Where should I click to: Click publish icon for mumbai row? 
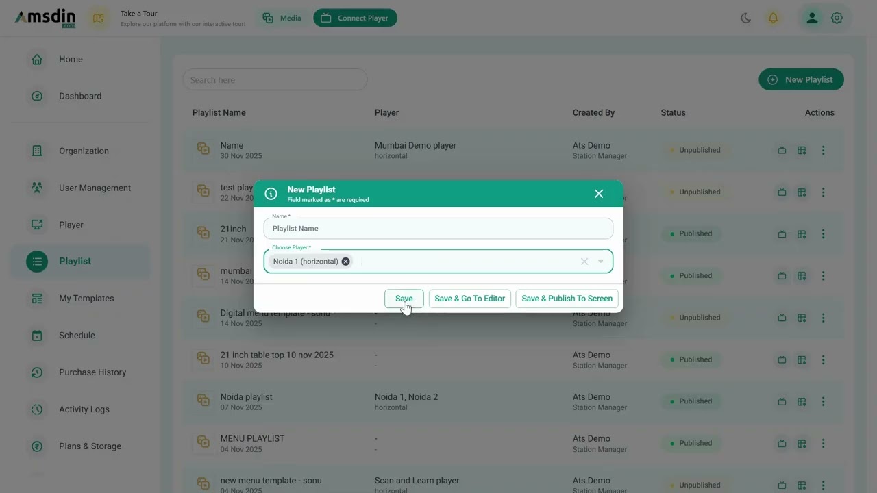point(782,276)
